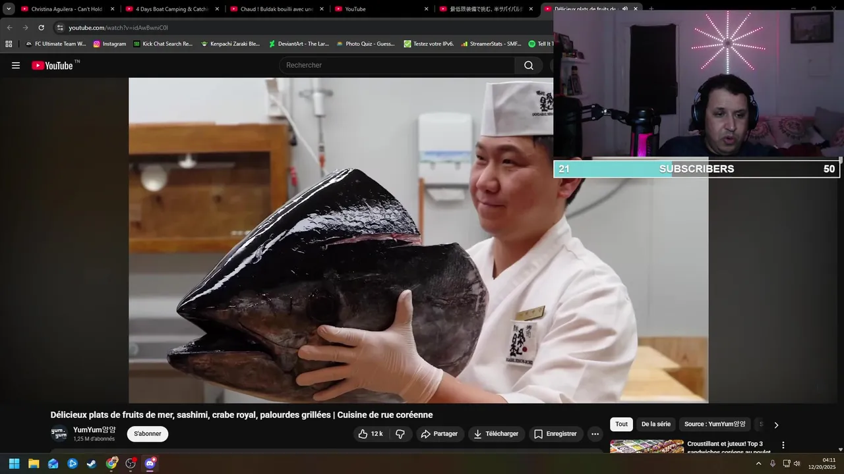Image resolution: width=844 pixels, height=474 pixels.
Task: Open the three-dot more actions menu
Action: 595,434
